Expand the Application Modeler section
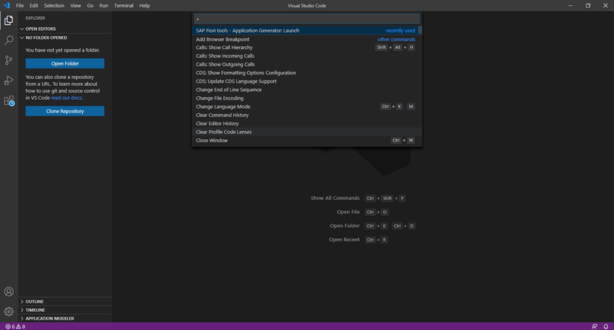The height and width of the screenshot is (330, 614). click(65, 318)
